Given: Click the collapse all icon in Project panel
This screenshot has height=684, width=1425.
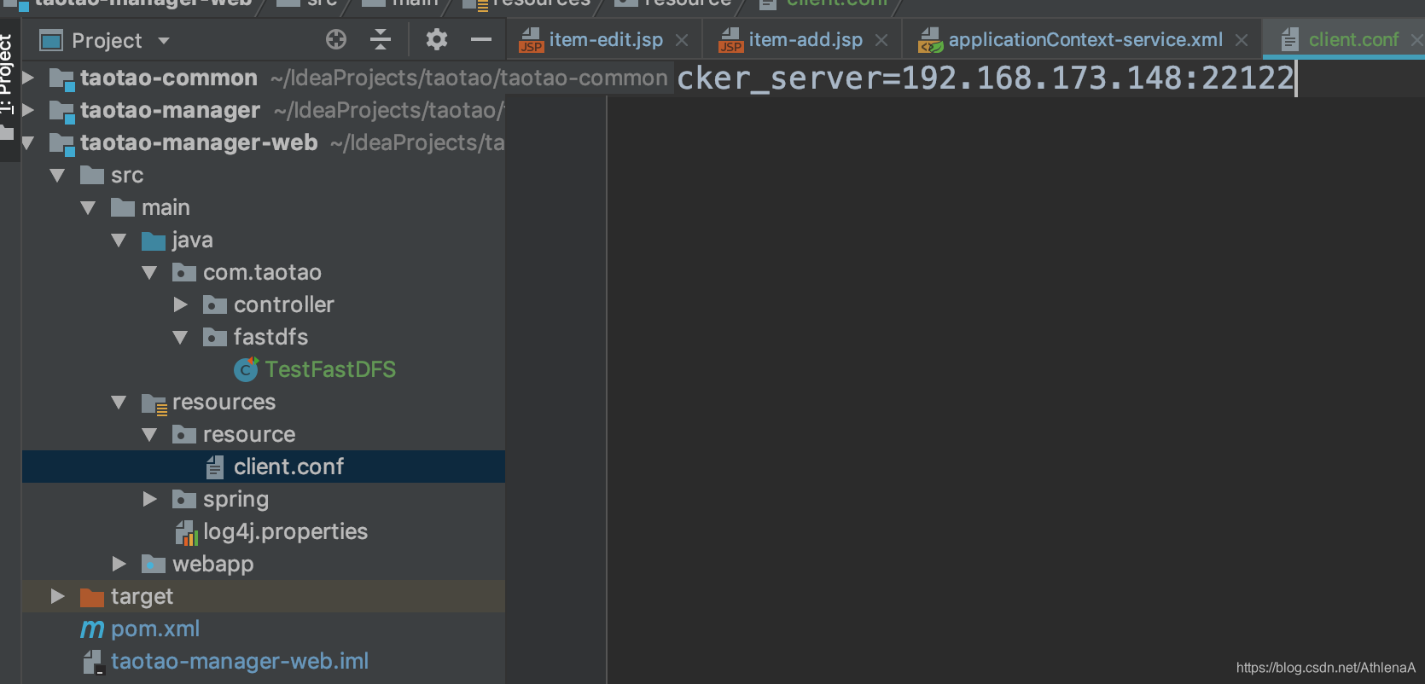Looking at the screenshot, I should (x=380, y=39).
